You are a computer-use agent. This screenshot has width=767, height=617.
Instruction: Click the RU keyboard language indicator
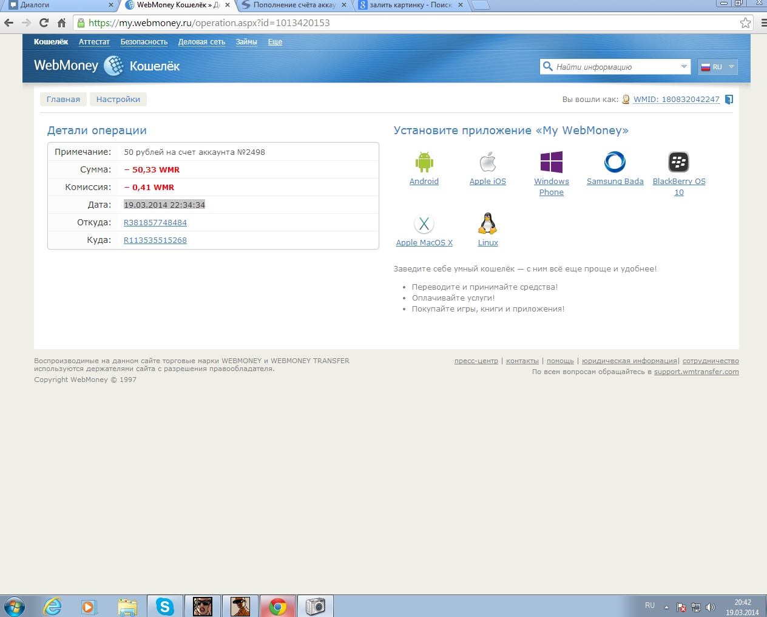(x=650, y=606)
